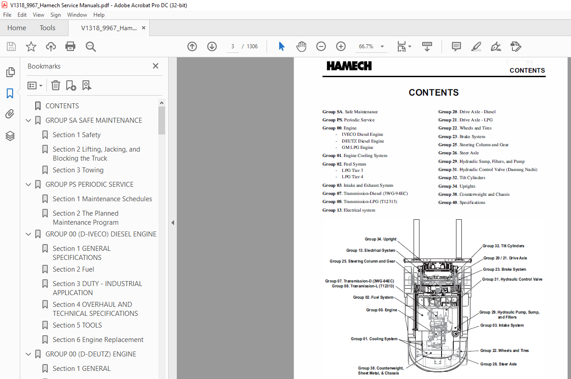
Task: Choose the Selection arrow tool
Action: 282,46
